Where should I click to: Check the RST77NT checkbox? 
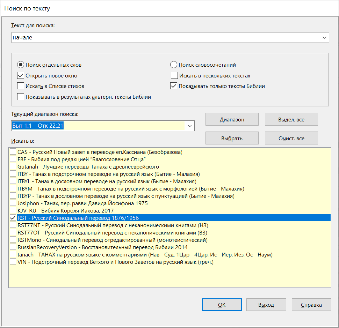pyautogui.click(x=13, y=225)
